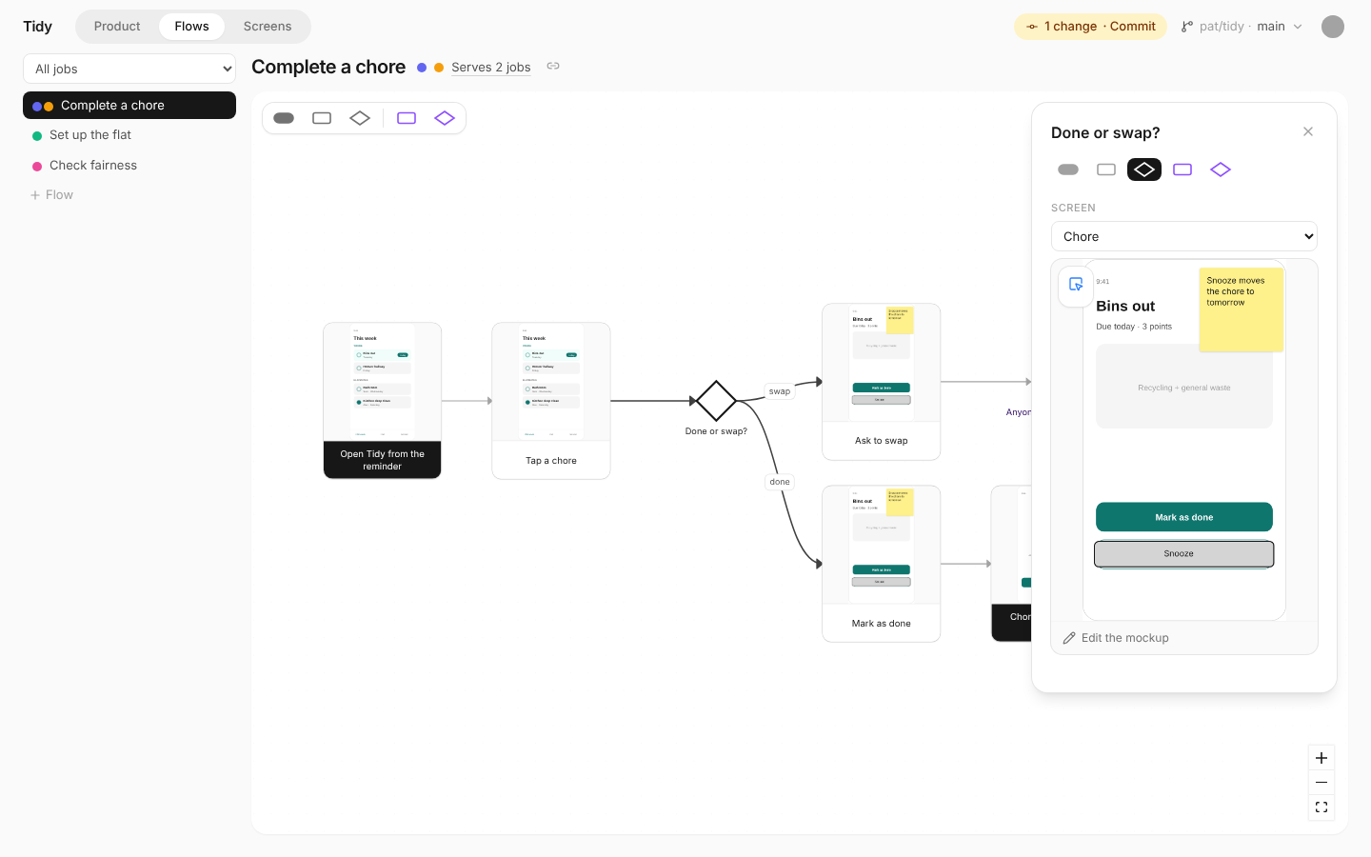The width and height of the screenshot is (1371, 857).
Task: Click the done edge label
Action: click(780, 482)
